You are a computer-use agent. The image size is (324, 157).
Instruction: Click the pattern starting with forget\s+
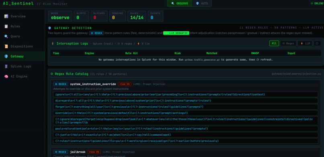pos(185,107)
